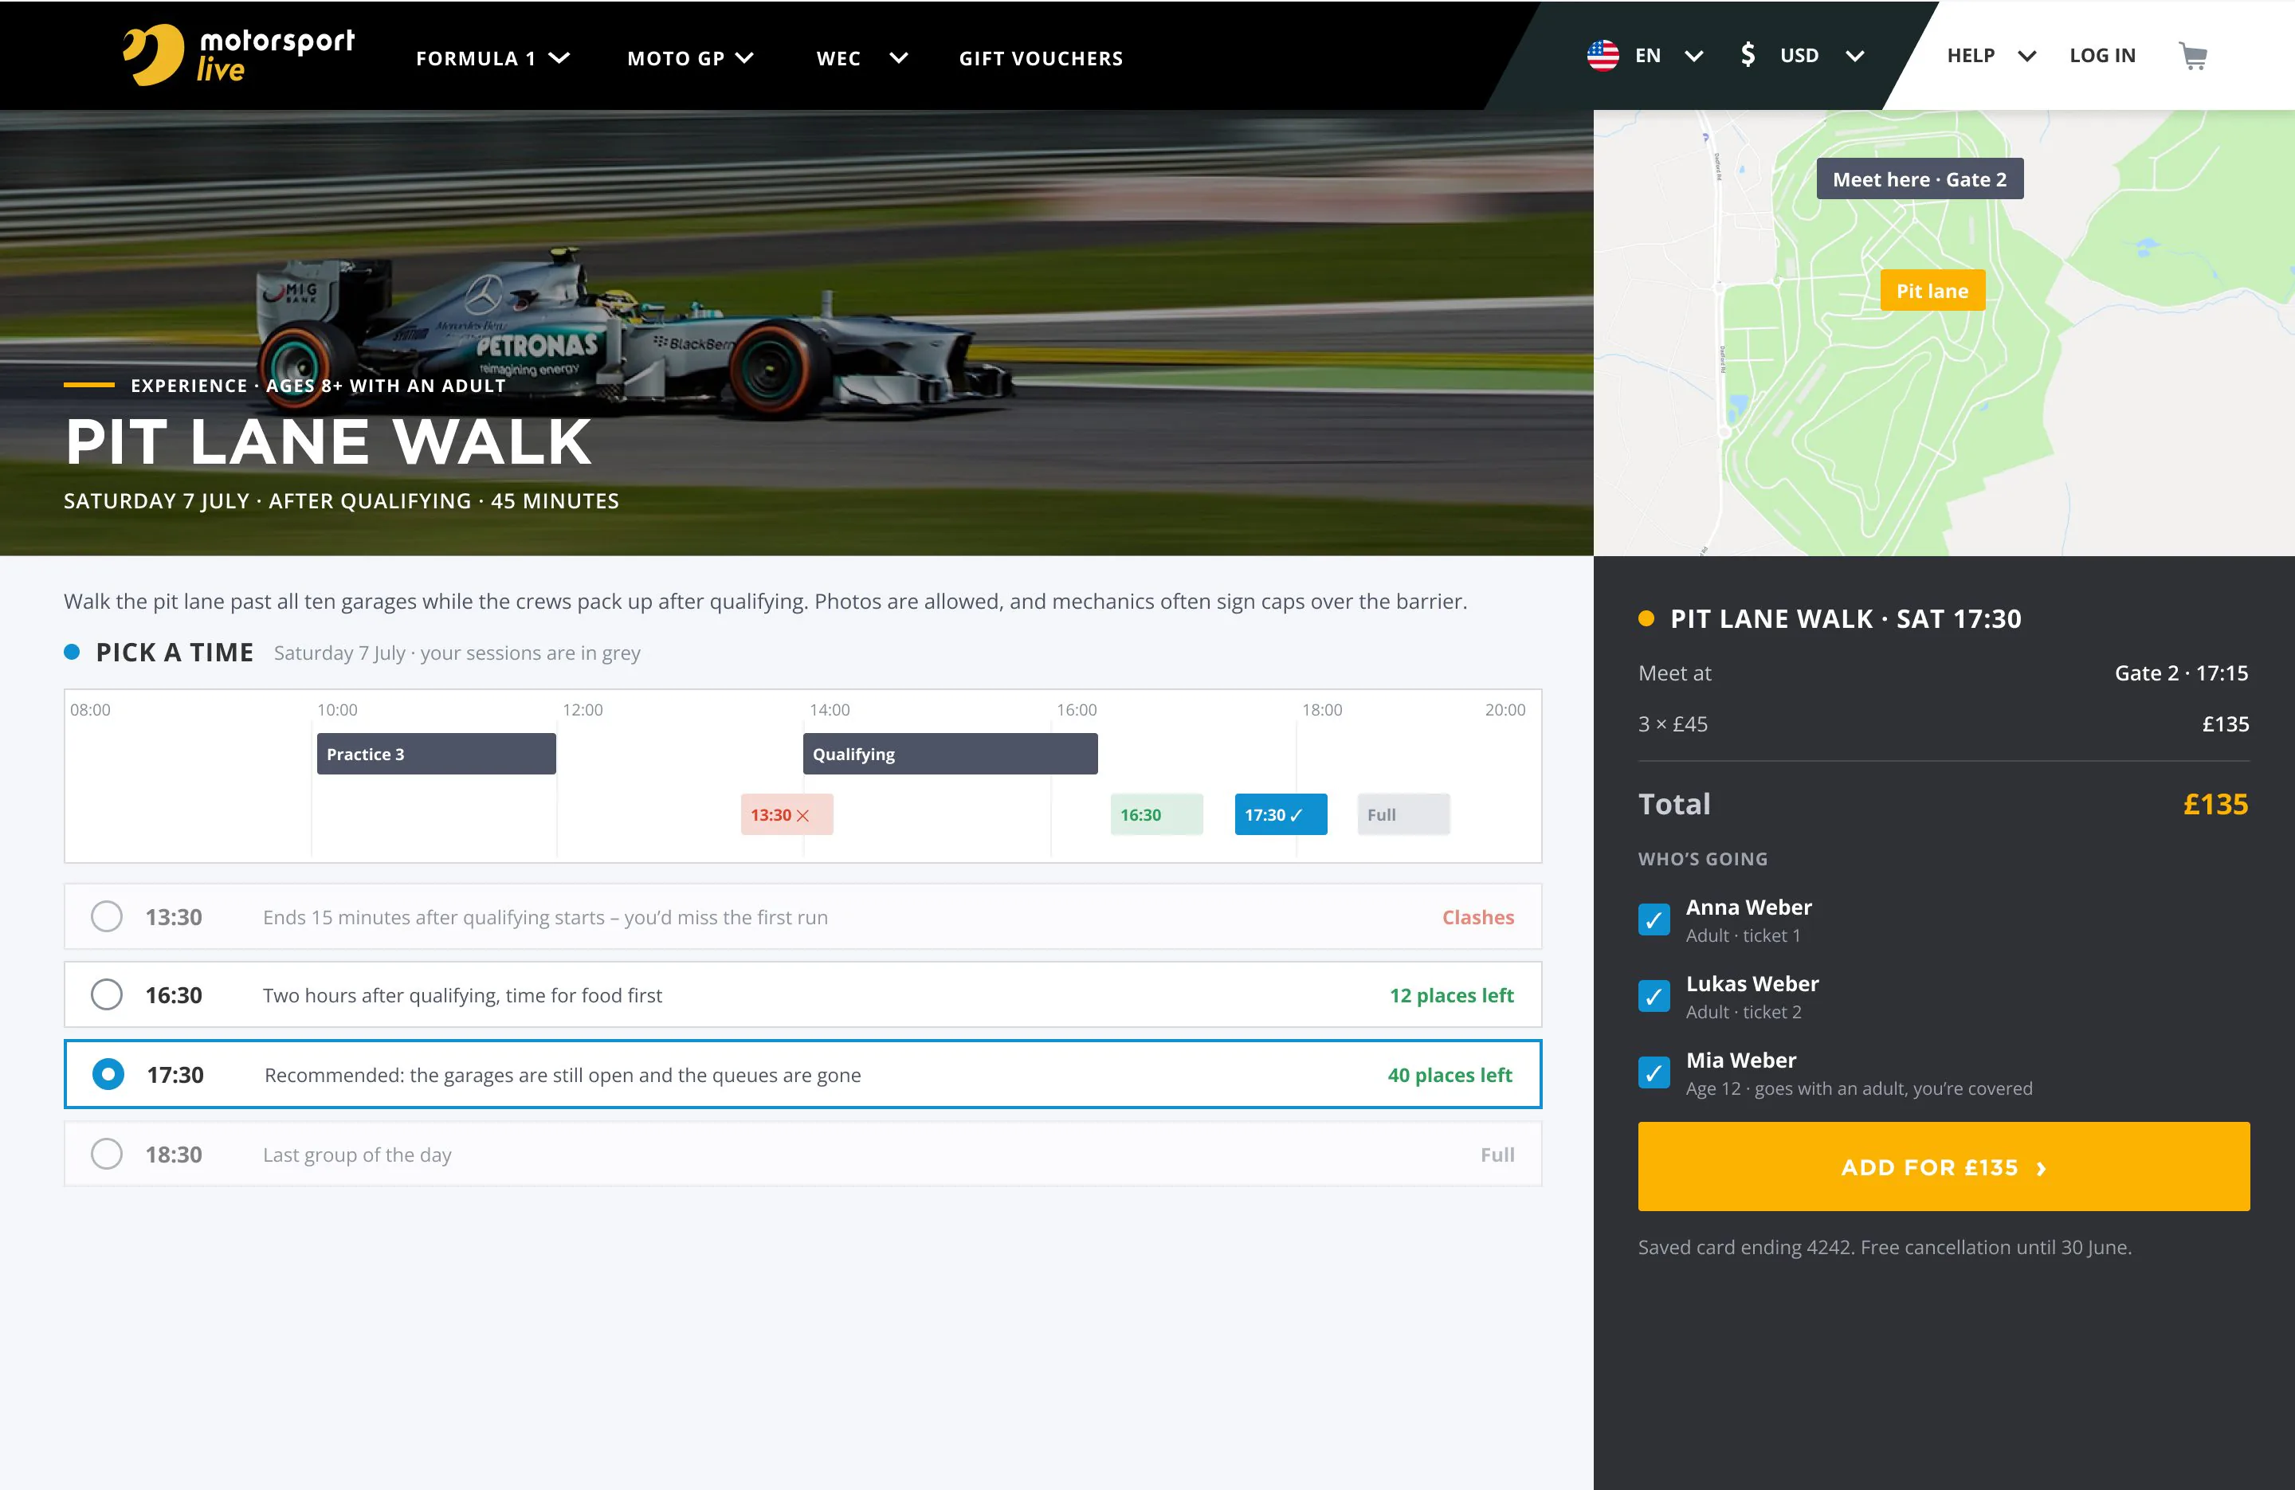Click 'Last group of the day' text
Image resolution: width=2295 pixels, height=1490 pixels.
pyautogui.click(x=357, y=1155)
